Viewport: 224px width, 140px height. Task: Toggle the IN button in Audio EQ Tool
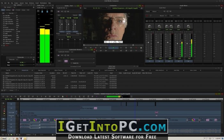(x=80, y=15)
